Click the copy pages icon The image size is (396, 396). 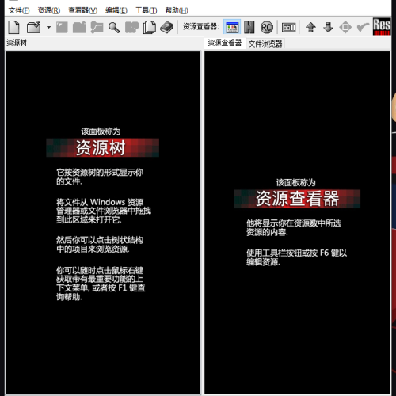click(150, 27)
